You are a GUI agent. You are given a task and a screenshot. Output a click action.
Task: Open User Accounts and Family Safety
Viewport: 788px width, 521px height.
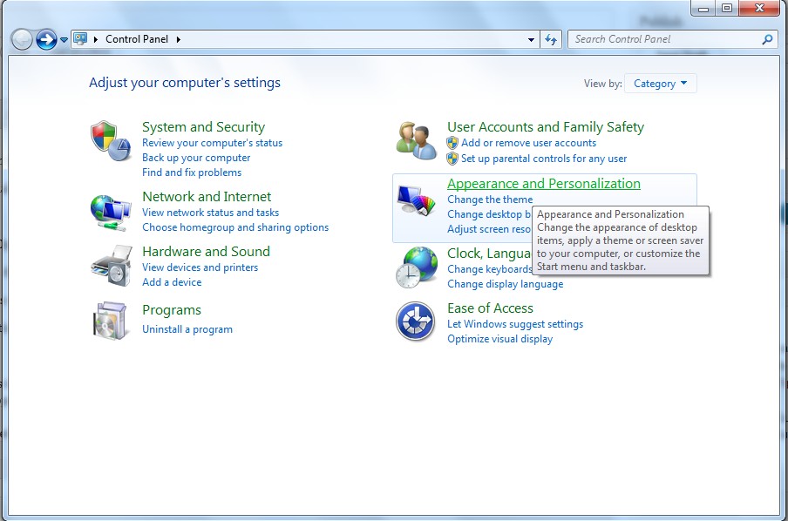point(546,127)
